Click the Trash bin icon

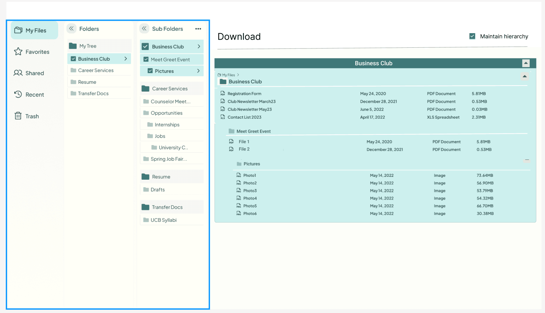tap(18, 116)
